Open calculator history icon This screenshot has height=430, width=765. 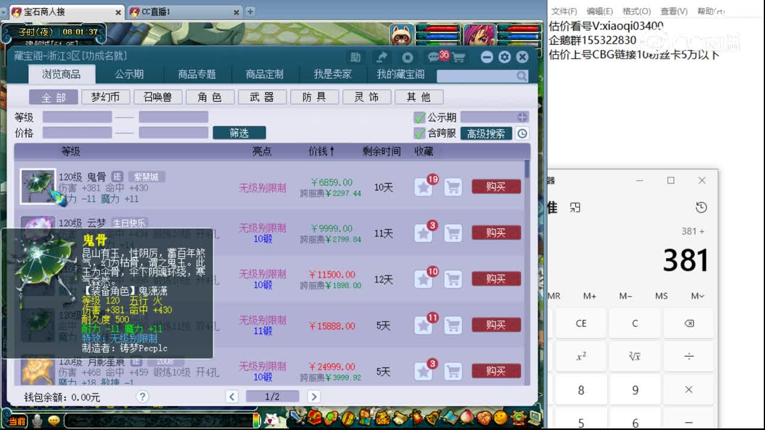pyautogui.click(x=701, y=207)
